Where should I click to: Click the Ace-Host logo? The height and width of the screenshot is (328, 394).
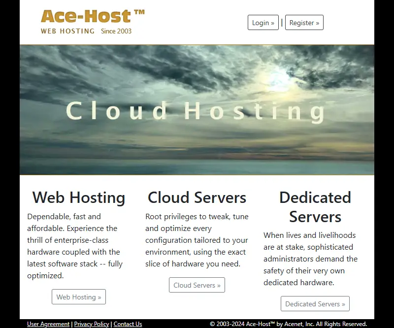click(93, 22)
